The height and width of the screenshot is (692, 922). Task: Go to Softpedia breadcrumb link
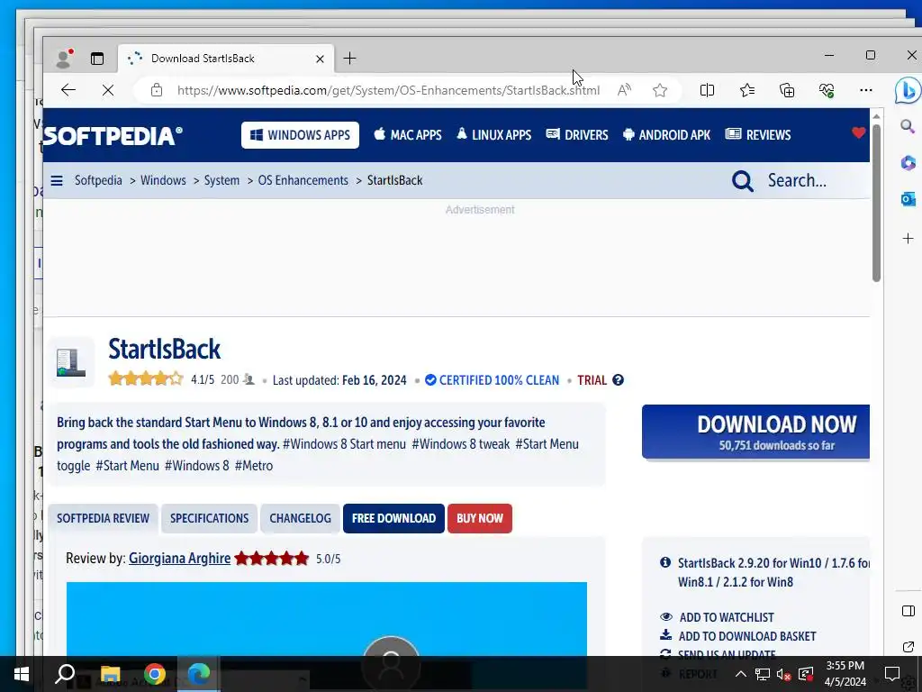[x=98, y=180]
